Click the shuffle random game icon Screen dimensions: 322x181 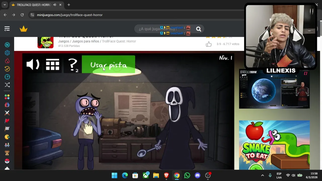7,85
